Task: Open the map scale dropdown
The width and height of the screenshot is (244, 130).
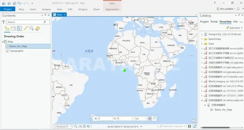Action: (x=70, y=126)
